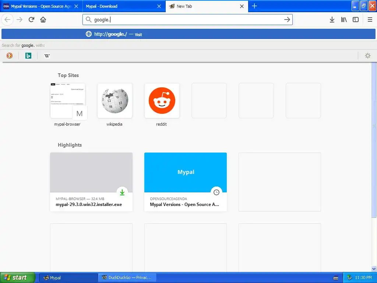Click the magnifier icon in address bar

click(88, 20)
